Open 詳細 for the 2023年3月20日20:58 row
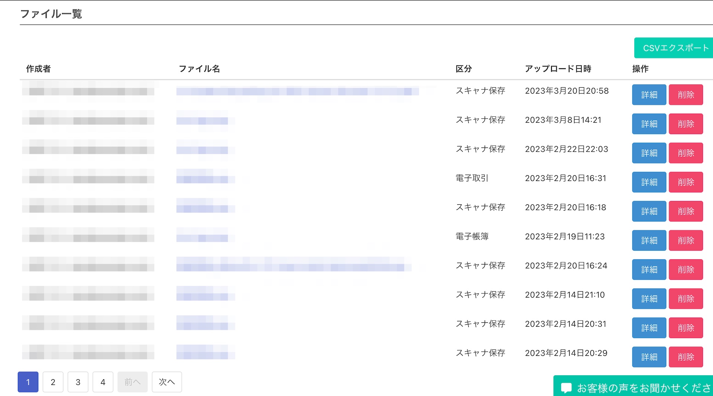713x396 pixels. coord(649,95)
